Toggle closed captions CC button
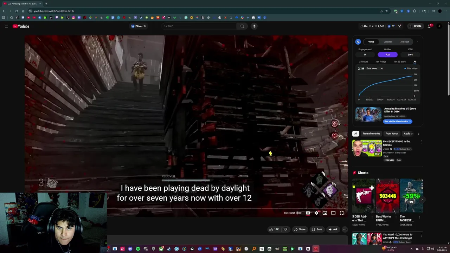450x253 pixels. [x=308, y=213]
